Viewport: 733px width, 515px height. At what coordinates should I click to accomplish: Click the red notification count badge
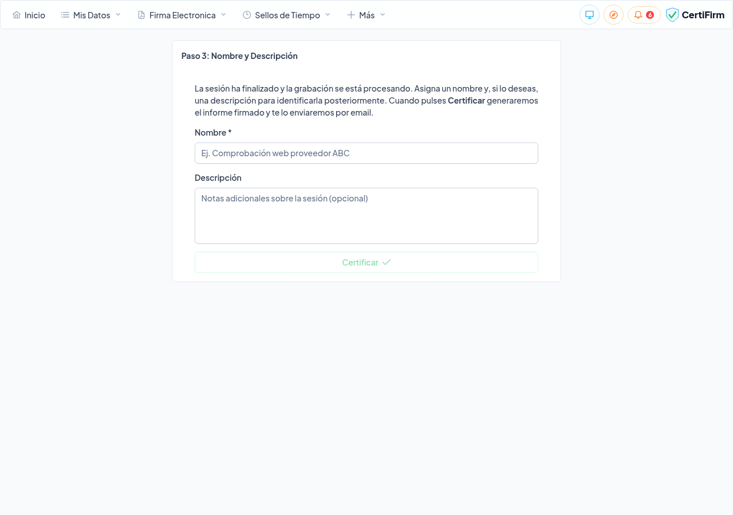(x=650, y=15)
